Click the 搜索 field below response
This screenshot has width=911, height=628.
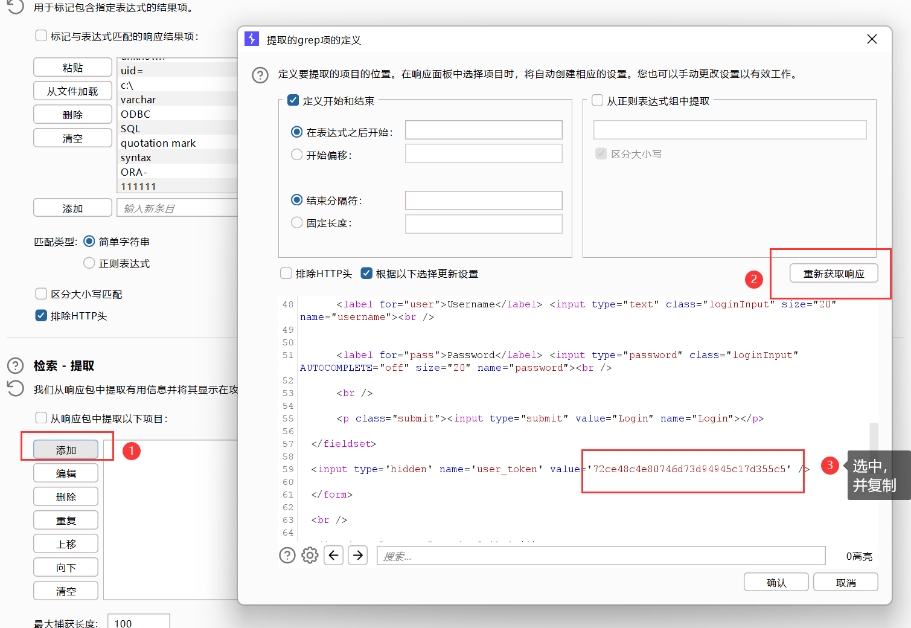[601, 556]
